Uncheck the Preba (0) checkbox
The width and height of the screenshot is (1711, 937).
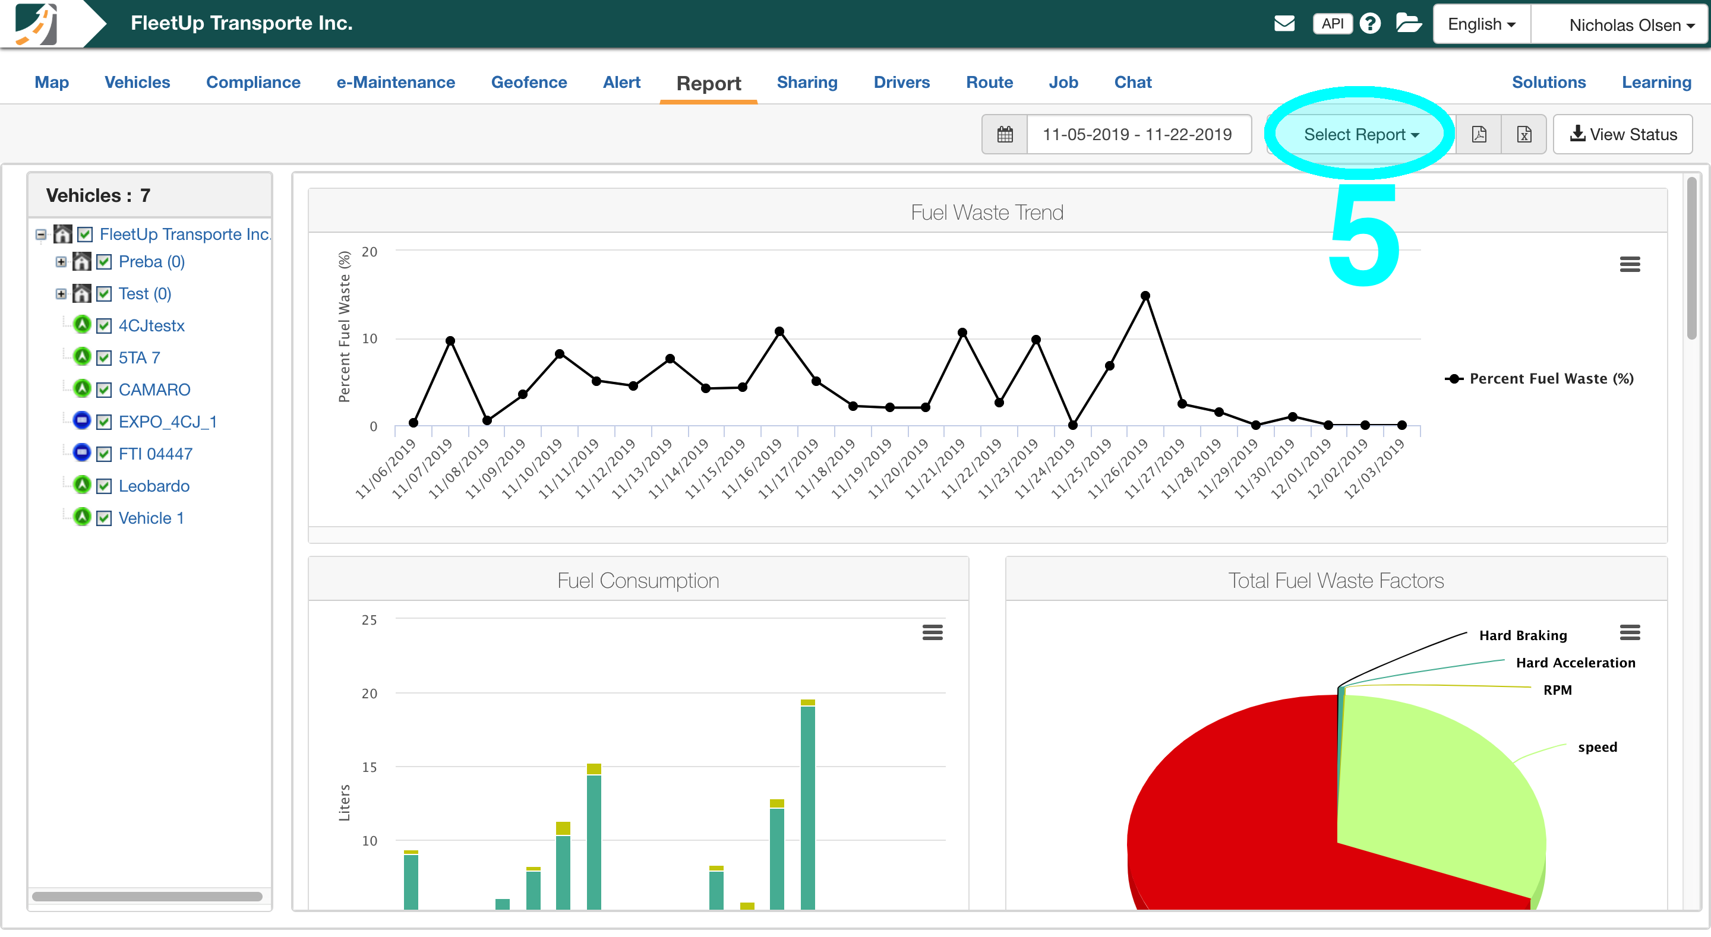[103, 262]
